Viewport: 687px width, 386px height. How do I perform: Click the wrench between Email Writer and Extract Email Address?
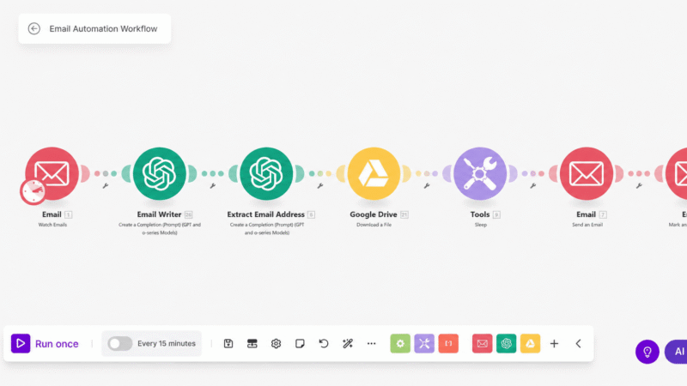[x=212, y=186]
